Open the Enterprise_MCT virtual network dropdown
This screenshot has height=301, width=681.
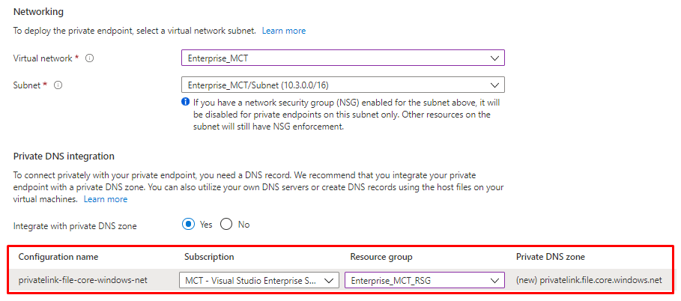(x=337, y=58)
